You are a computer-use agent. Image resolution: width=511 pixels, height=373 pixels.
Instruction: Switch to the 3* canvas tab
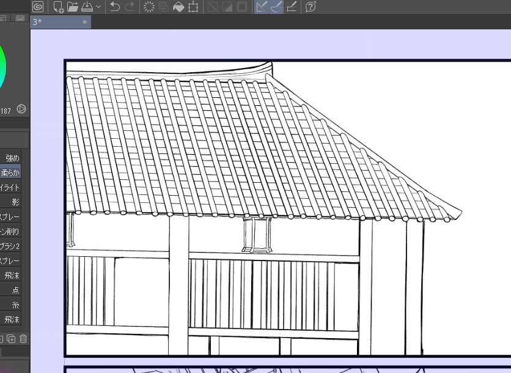coord(61,22)
